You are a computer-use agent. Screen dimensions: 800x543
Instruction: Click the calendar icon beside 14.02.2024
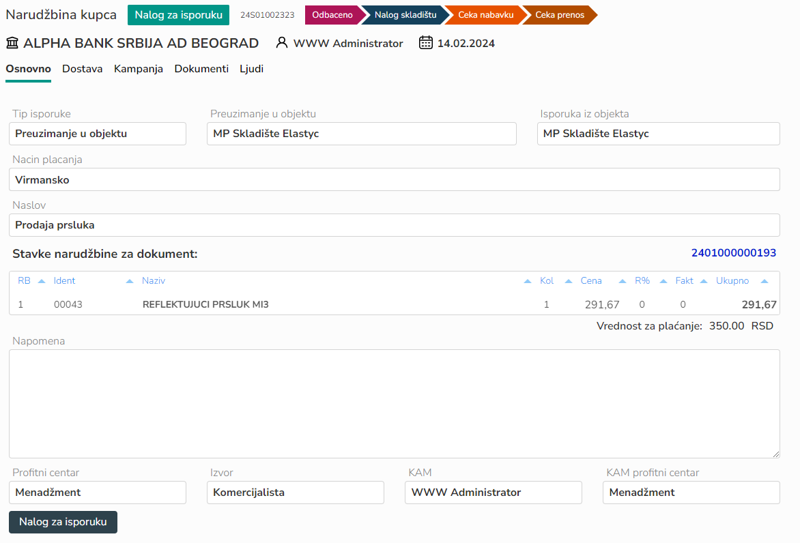pos(425,43)
